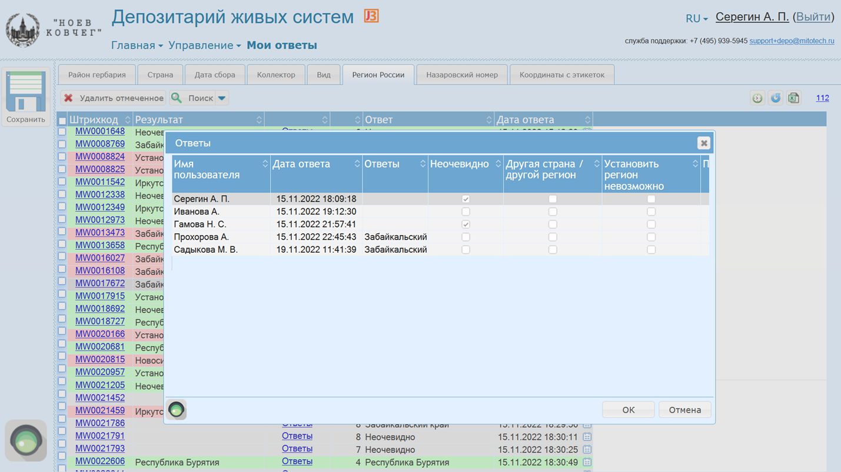The height and width of the screenshot is (472, 841).
Task: Click the 112 record count link
Action: [822, 98]
